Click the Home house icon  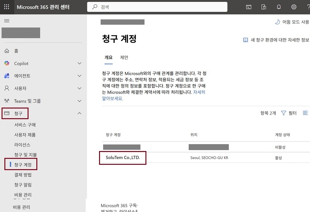[7, 51]
